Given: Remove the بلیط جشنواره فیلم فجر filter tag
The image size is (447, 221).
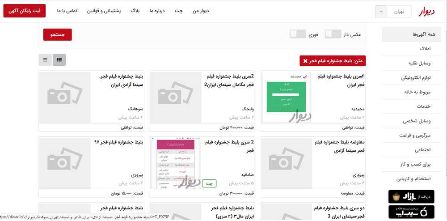Looking at the screenshot, I should pyautogui.click(x=305, y=61).
